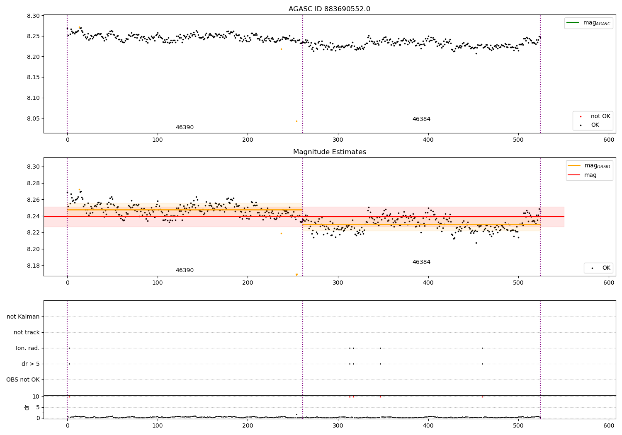
Task: Click the 8.15 y-axis tick label
Action: 33,77
